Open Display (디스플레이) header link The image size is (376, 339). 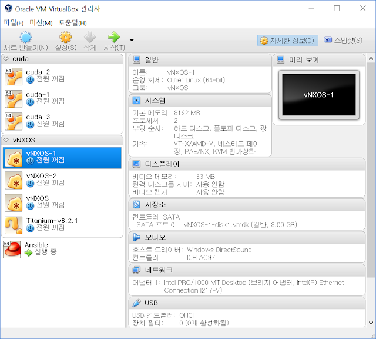point(162,164)
